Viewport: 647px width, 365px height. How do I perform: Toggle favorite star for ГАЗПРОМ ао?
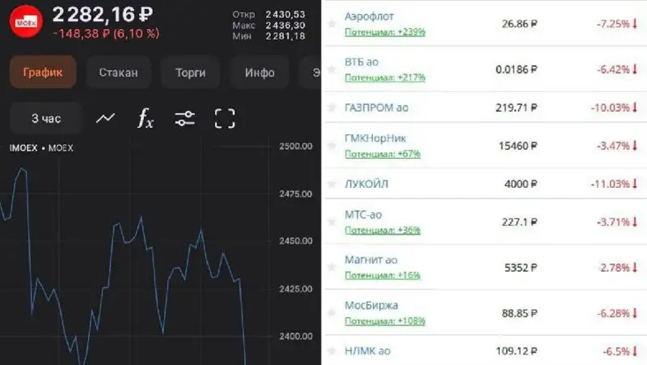(332, 107)
